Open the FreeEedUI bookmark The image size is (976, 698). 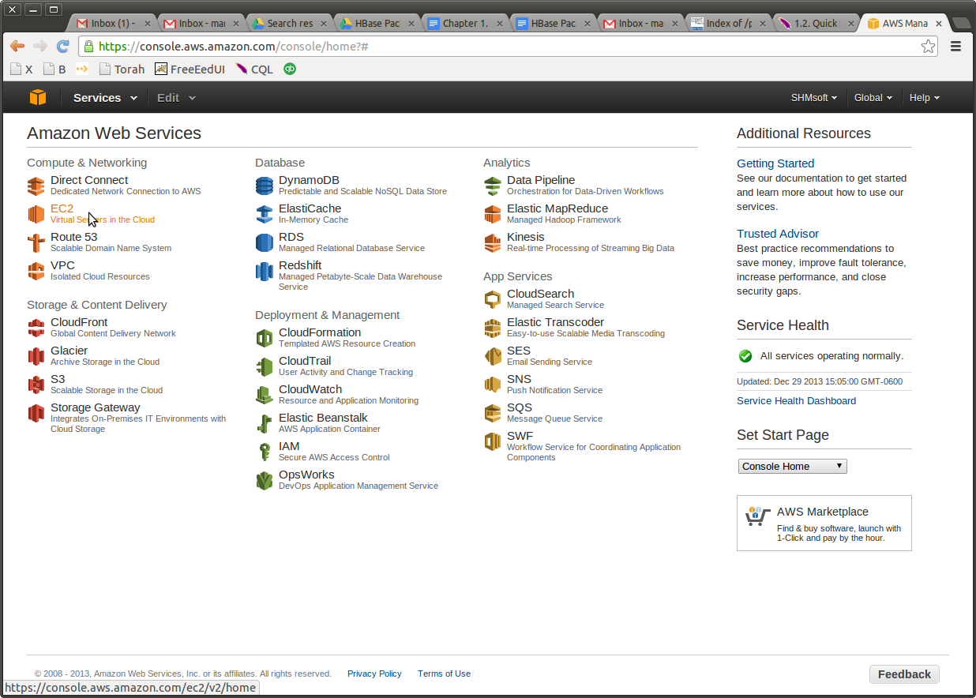(190, 69)
